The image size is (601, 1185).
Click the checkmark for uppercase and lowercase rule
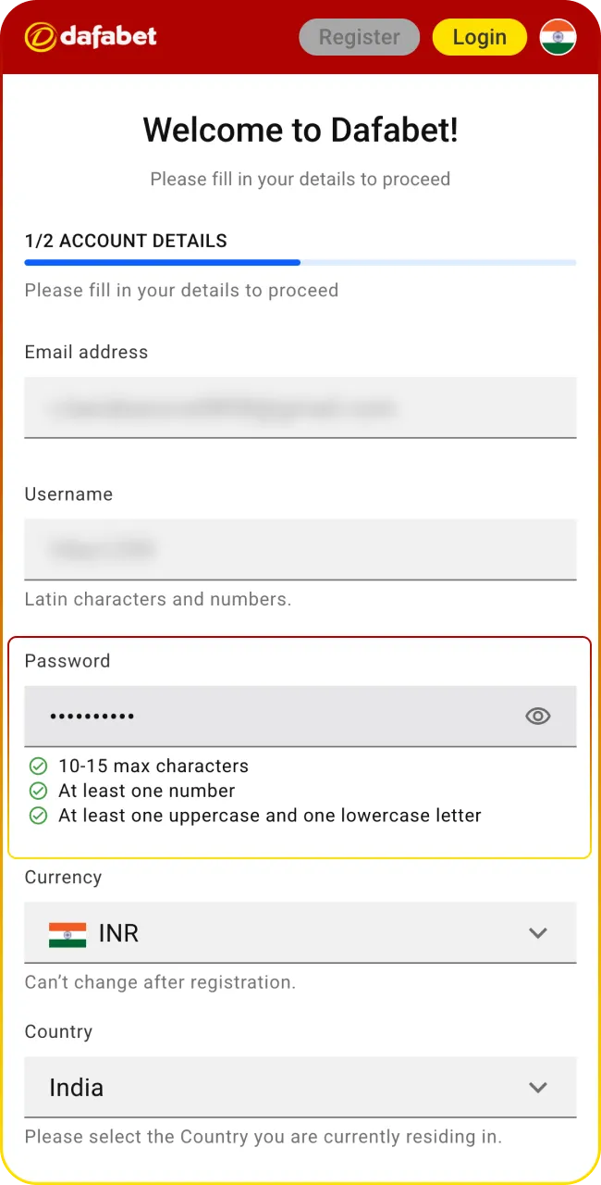[38, 816]
